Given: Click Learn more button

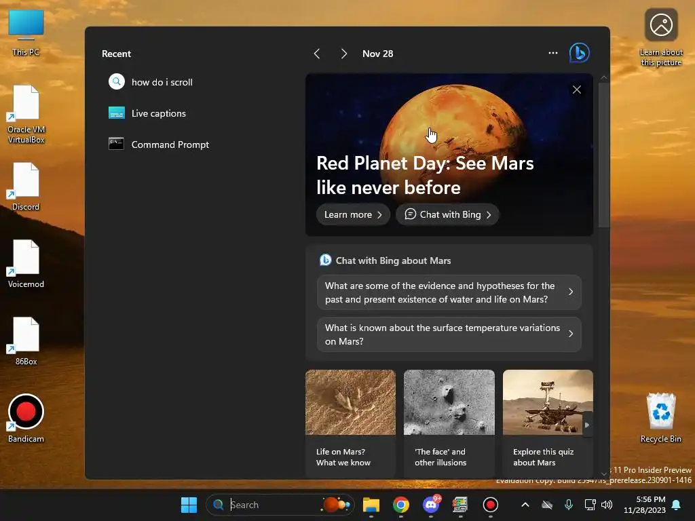Looking at the screenshot, I should [x=353, y=214].
